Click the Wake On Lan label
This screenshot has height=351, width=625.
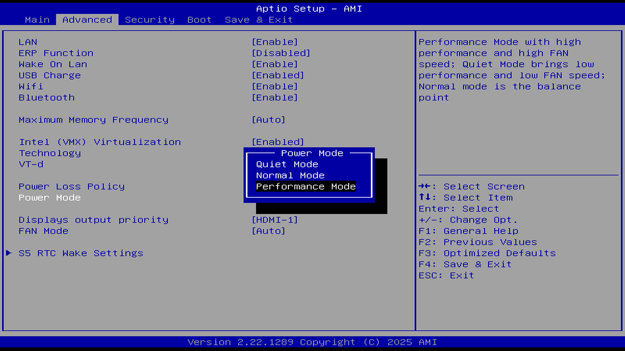coord(53,64)
